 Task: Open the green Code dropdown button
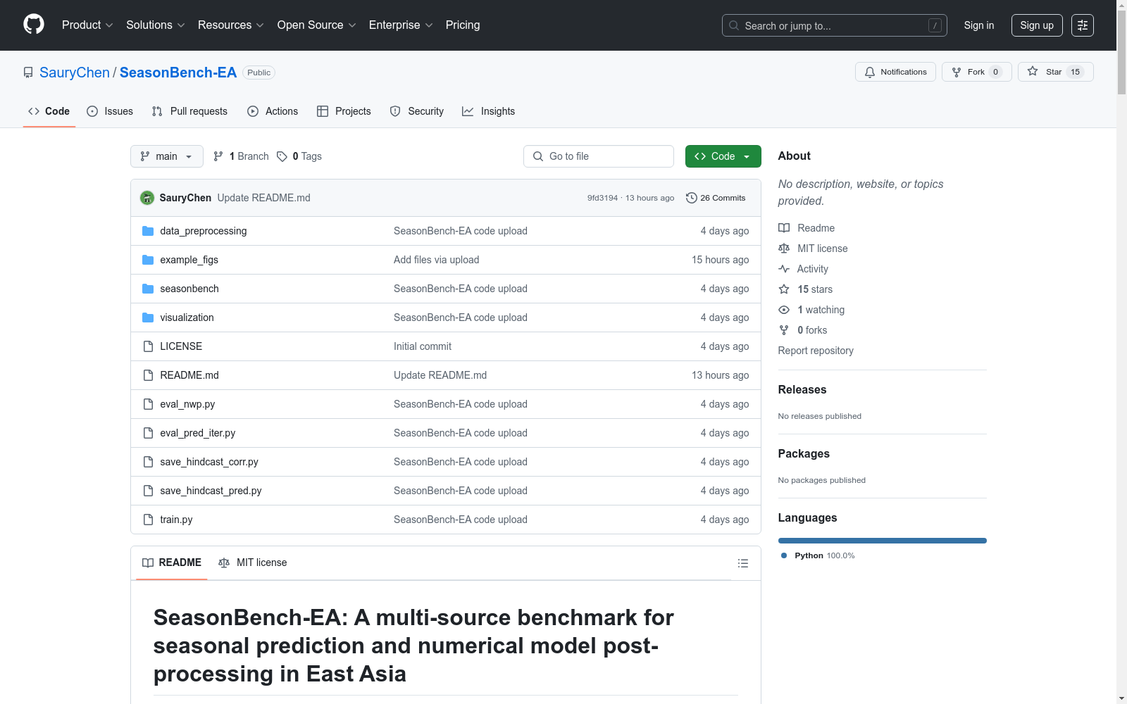point(723,156)
